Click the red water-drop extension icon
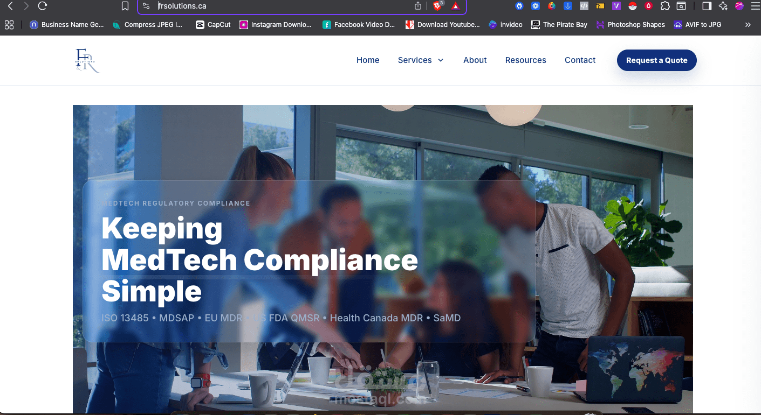Image resolution: width=761 pixels, height=415 pixels. click(649, 6)
